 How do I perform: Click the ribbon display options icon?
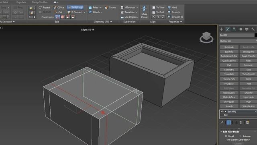pyautogui.click(x=55, y=2)
